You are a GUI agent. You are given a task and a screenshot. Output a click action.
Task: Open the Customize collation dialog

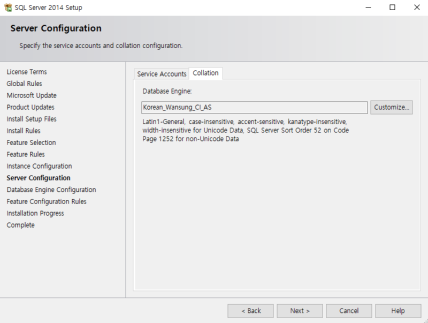(392, 107)
